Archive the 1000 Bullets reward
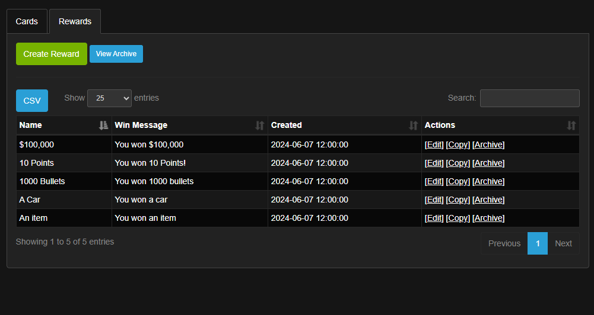 [x=488, y=181]
